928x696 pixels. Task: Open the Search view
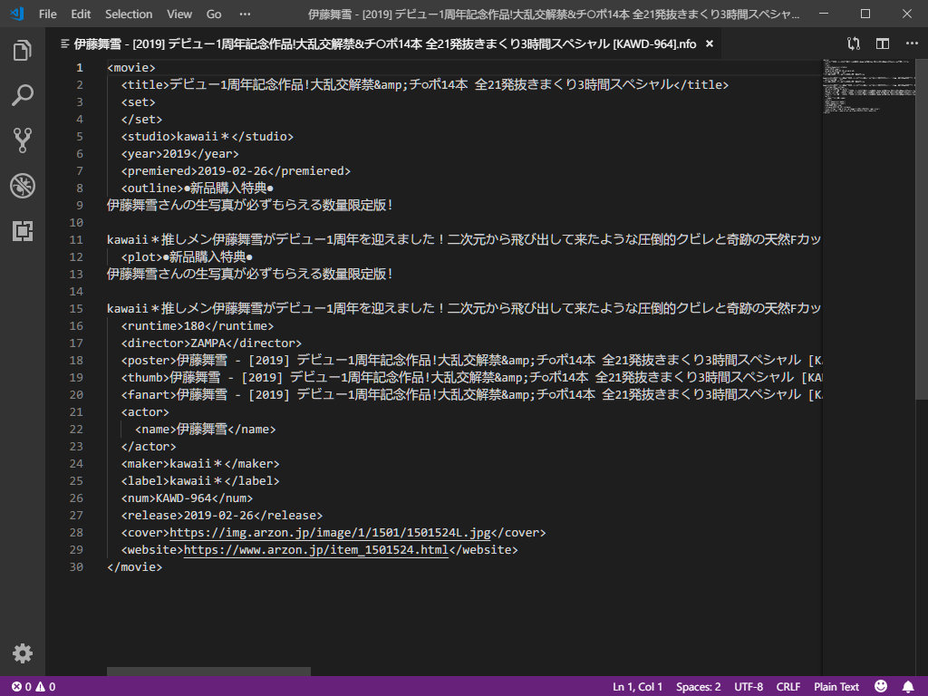pos(23,95)
